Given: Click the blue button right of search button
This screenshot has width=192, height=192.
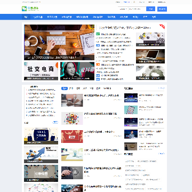Looking at the screenshot, I should click(162, 9).
